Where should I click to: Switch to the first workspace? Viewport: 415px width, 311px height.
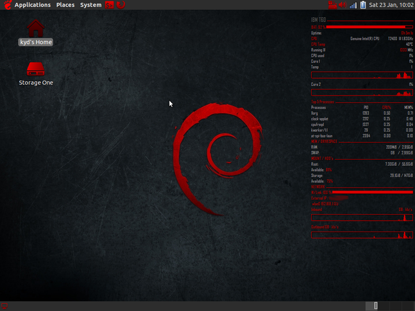tap(371, 306)
